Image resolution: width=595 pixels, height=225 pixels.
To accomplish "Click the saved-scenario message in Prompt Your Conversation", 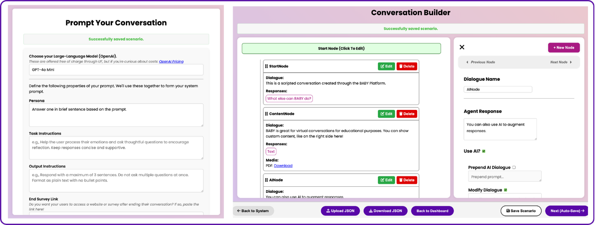I will [116, 39].
